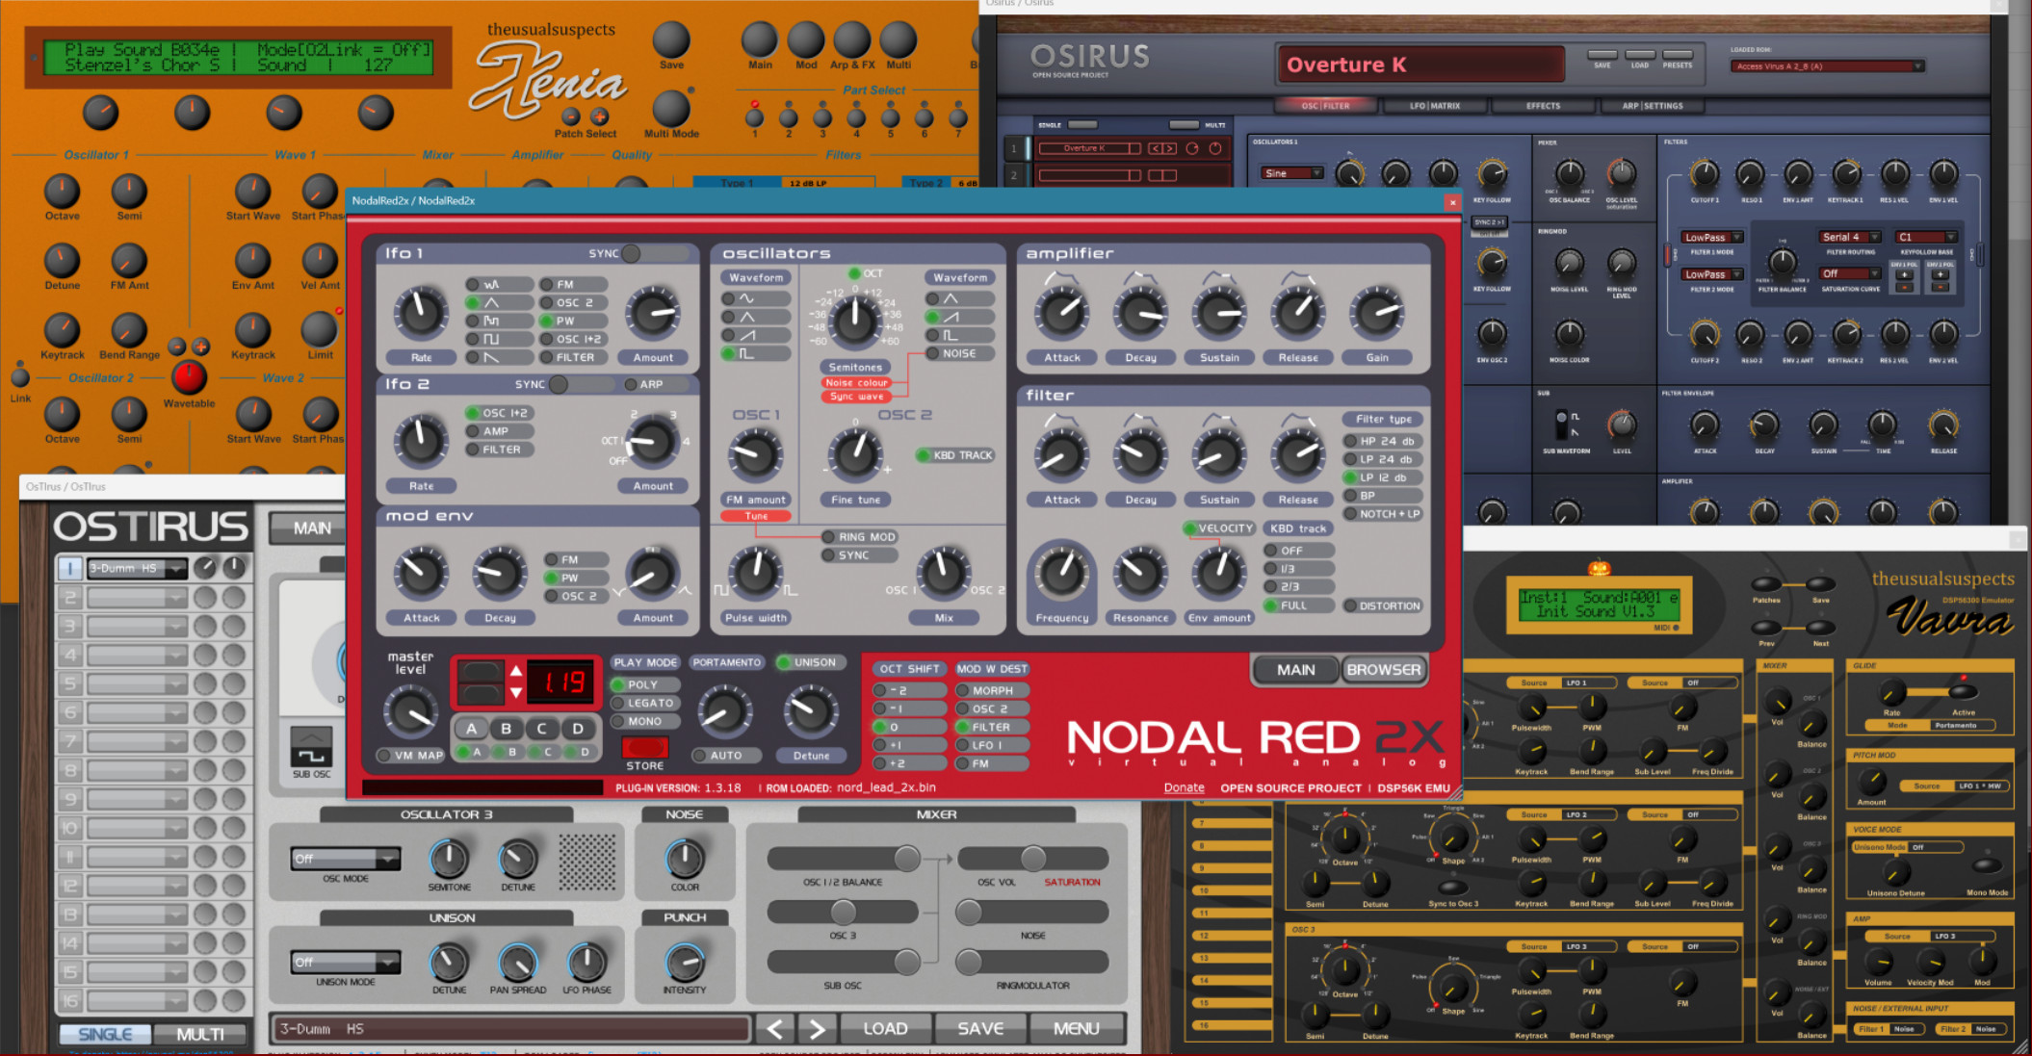Screen dimensions: 2032x1056
Task: Click the lfo 1 Rate knob in NodalRed2x
Action: 420,313
